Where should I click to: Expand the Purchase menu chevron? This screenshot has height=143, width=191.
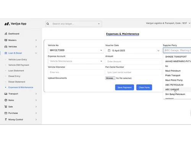click(36, 113)
